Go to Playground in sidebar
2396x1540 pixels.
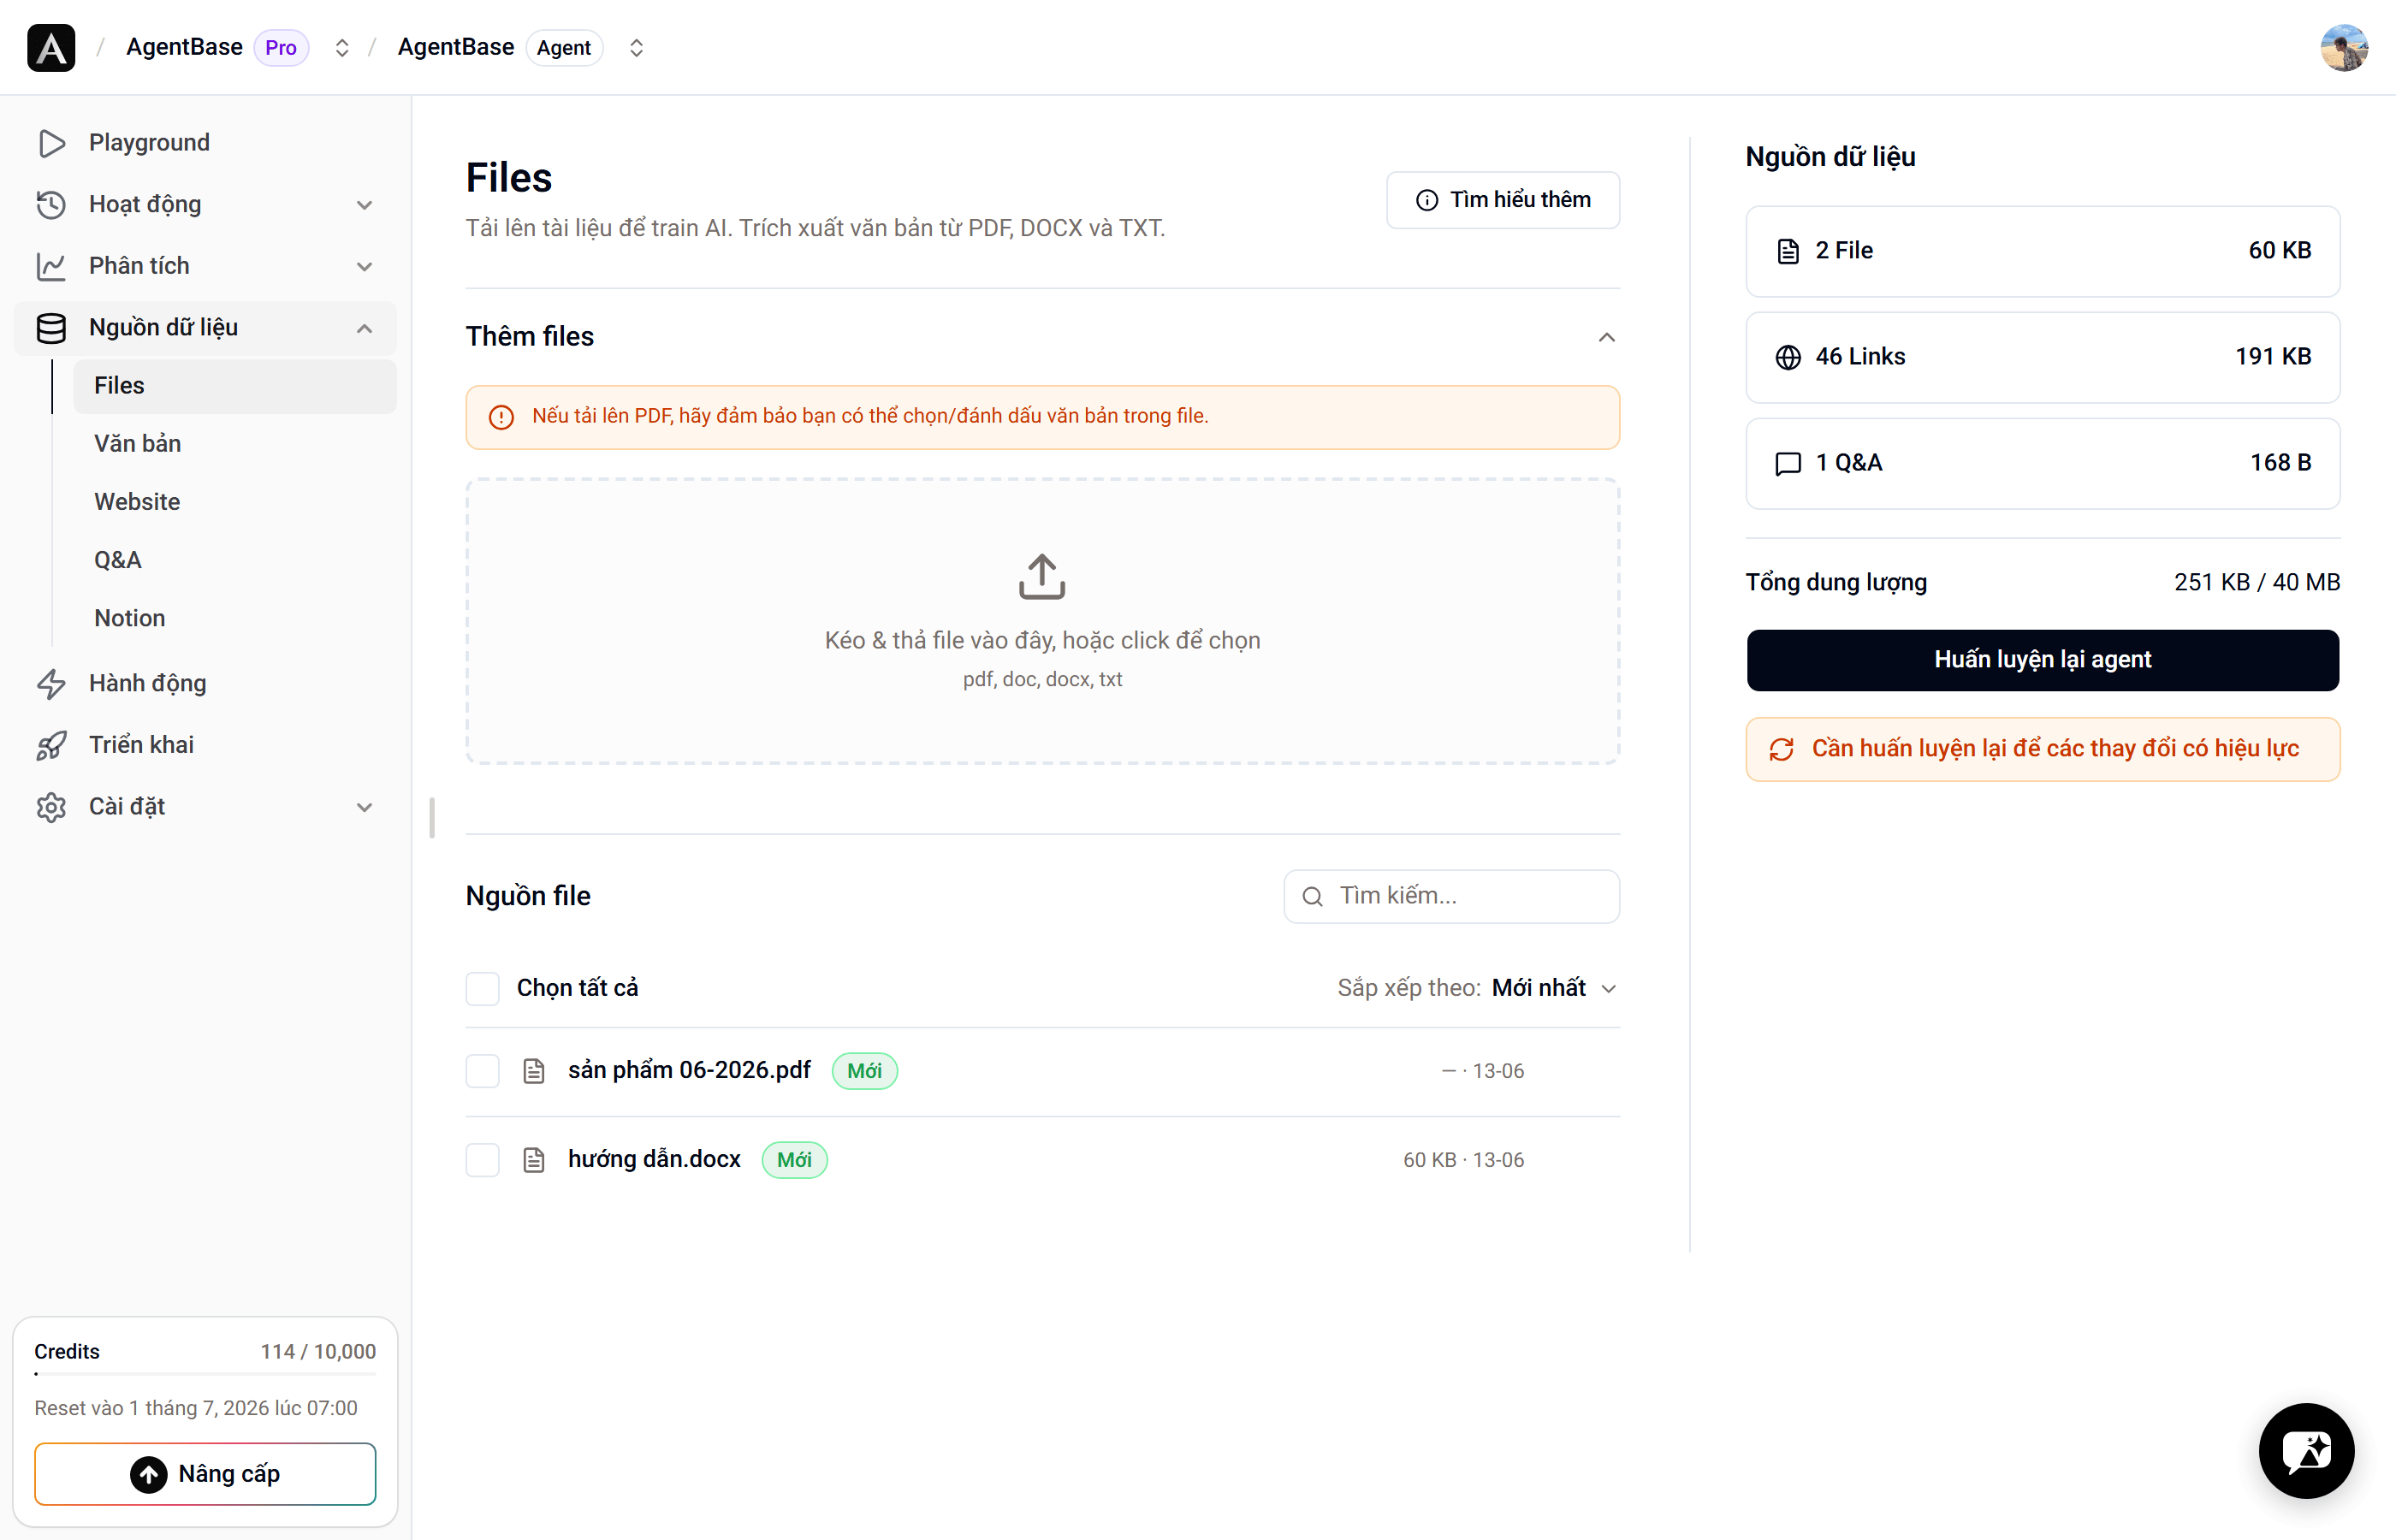click(x=205, y=143)
